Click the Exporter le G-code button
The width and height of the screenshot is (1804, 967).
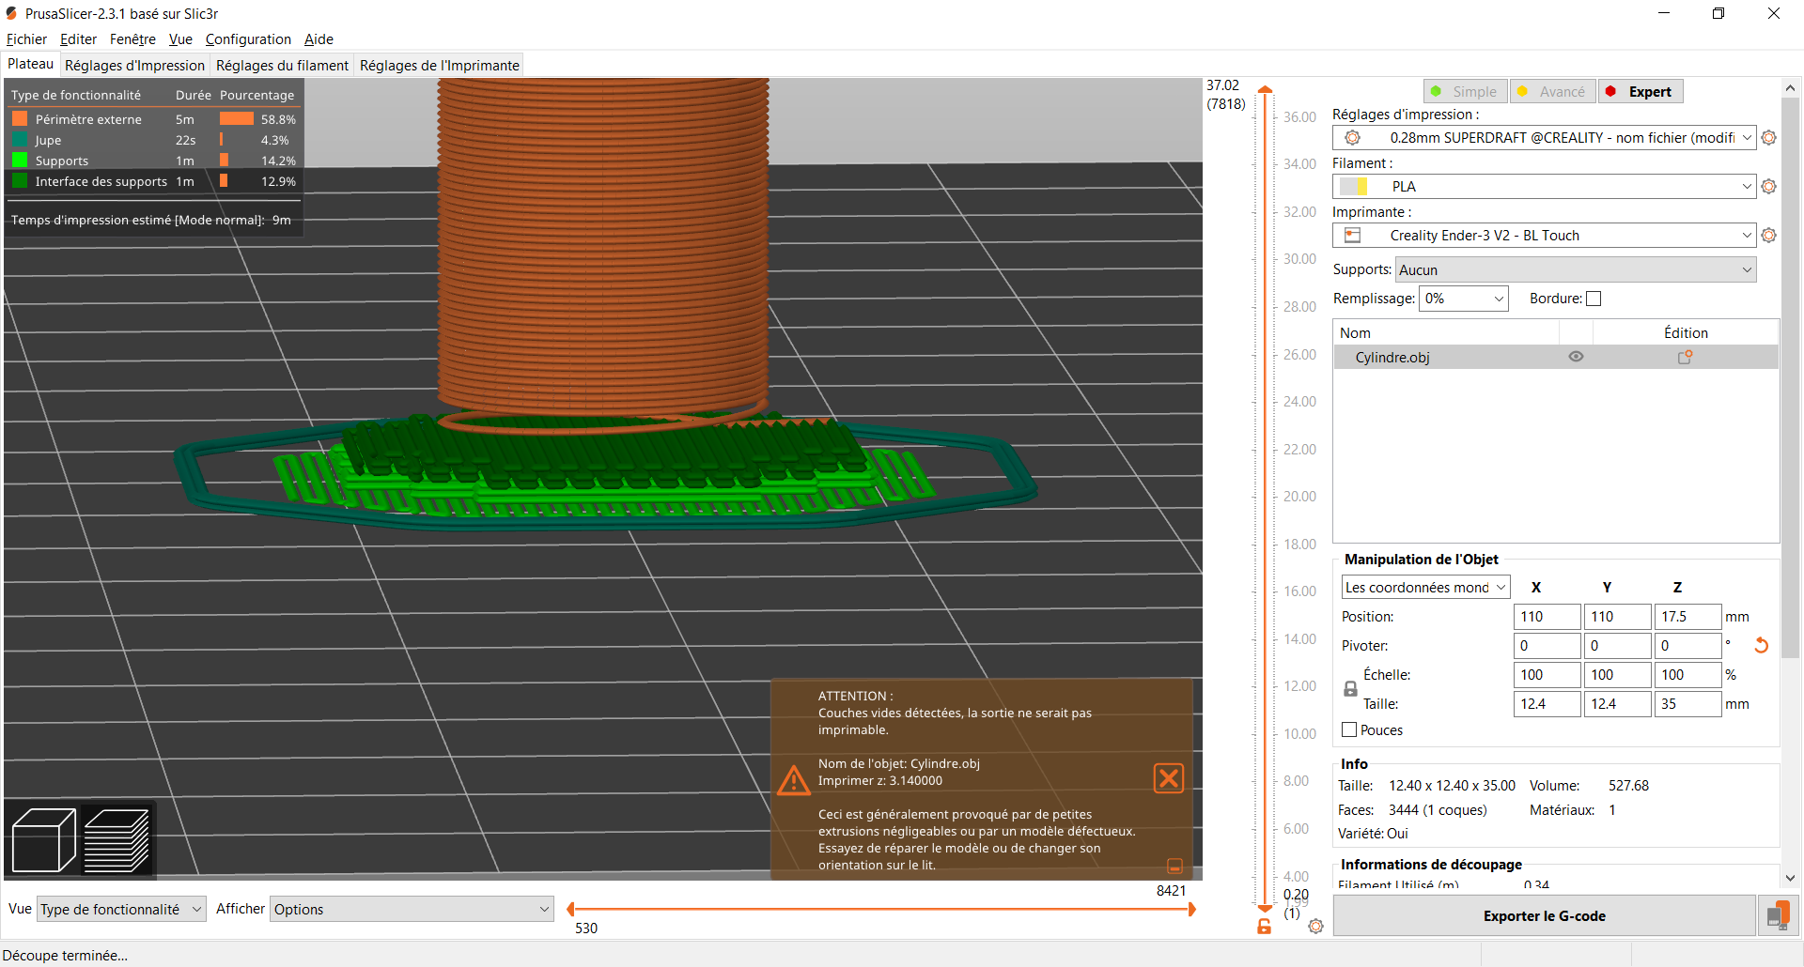tap(1544, 915)
